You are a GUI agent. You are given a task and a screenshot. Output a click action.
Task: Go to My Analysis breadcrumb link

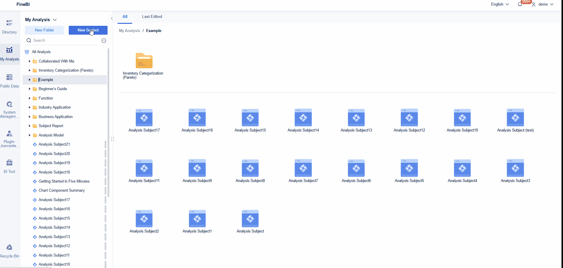(x=129, y=31)
